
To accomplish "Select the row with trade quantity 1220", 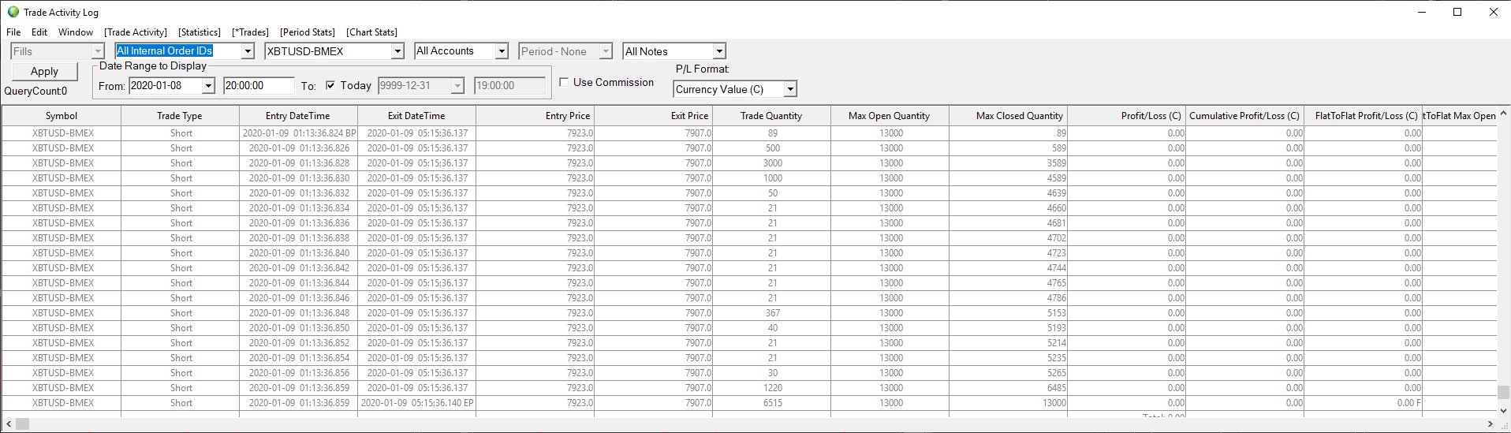I will (x=749, y=388).
